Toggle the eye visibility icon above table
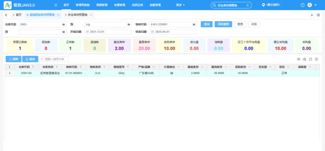 (299, 59)
